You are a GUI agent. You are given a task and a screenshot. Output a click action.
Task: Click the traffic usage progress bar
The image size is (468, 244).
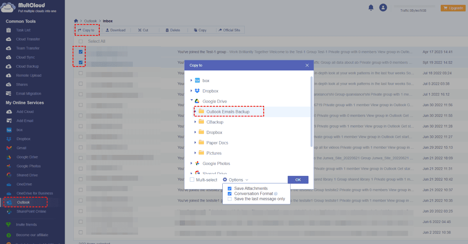[x=415, y=6]
